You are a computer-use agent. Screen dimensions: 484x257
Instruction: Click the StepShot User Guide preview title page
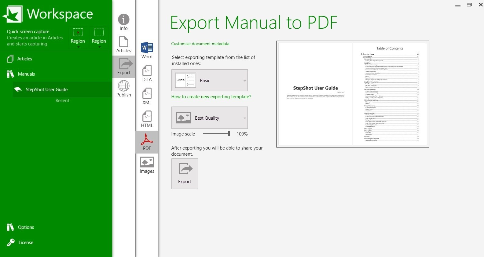[x=316, y=94]
